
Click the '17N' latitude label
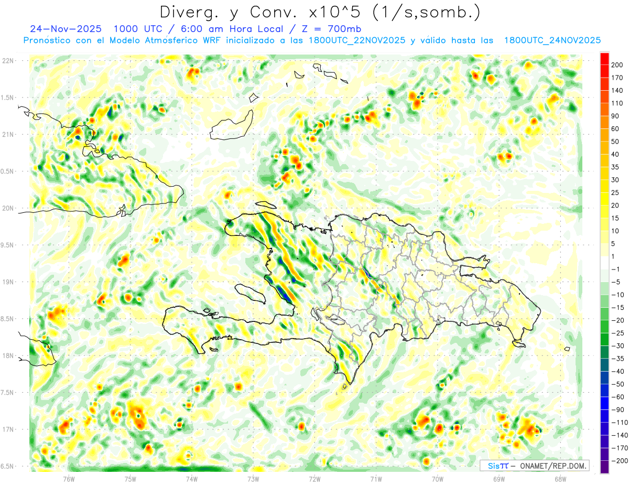click(x=8, y=429)
